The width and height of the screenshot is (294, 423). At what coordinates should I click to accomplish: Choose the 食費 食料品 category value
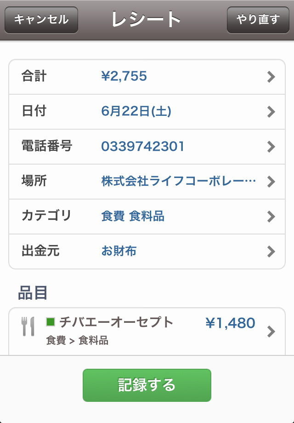[x=133, y=216]
